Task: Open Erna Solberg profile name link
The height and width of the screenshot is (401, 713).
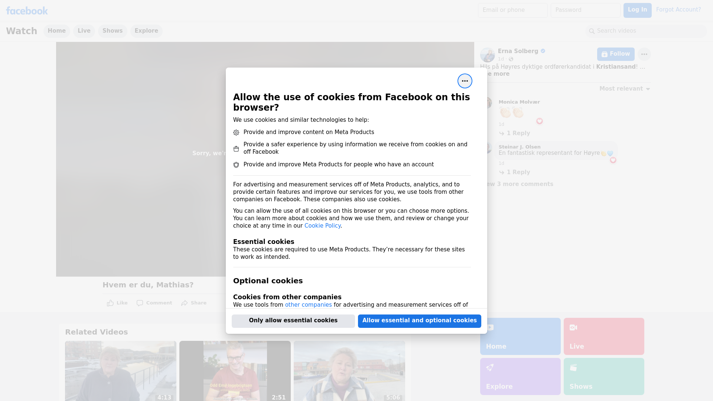Action: 518,51
